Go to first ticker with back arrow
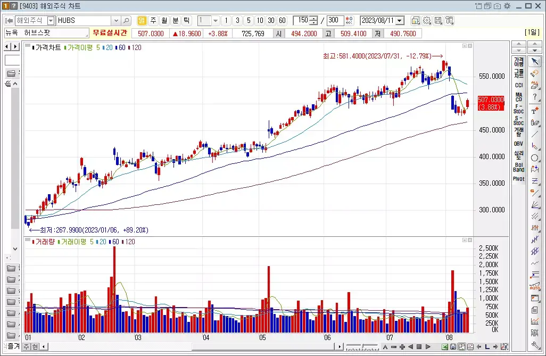Image resolution: width=546 pixels, height=356 pixels. (x=9, y=21)
